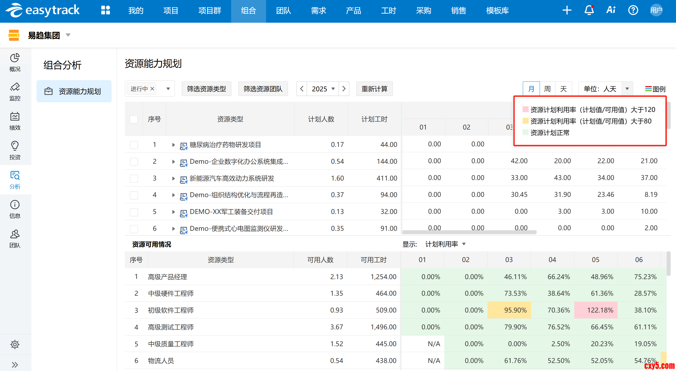This screenshot has width=676, height=371.
Task: Open the AI assistant icon
Action: [611, 10]
